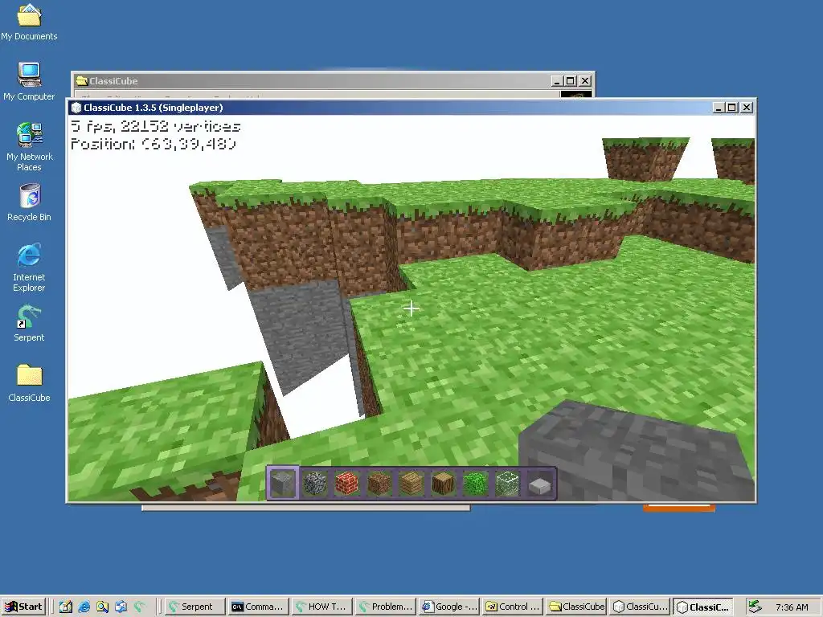This screenshot has width=823, height=617.
Task: Select the stone slab in hotbar
Action: click(x=539, y=484)
